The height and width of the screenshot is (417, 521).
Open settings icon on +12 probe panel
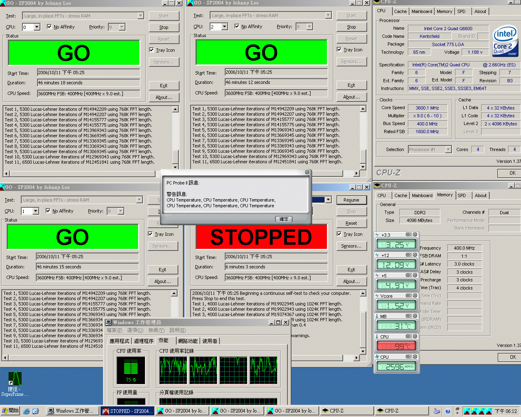409,255
